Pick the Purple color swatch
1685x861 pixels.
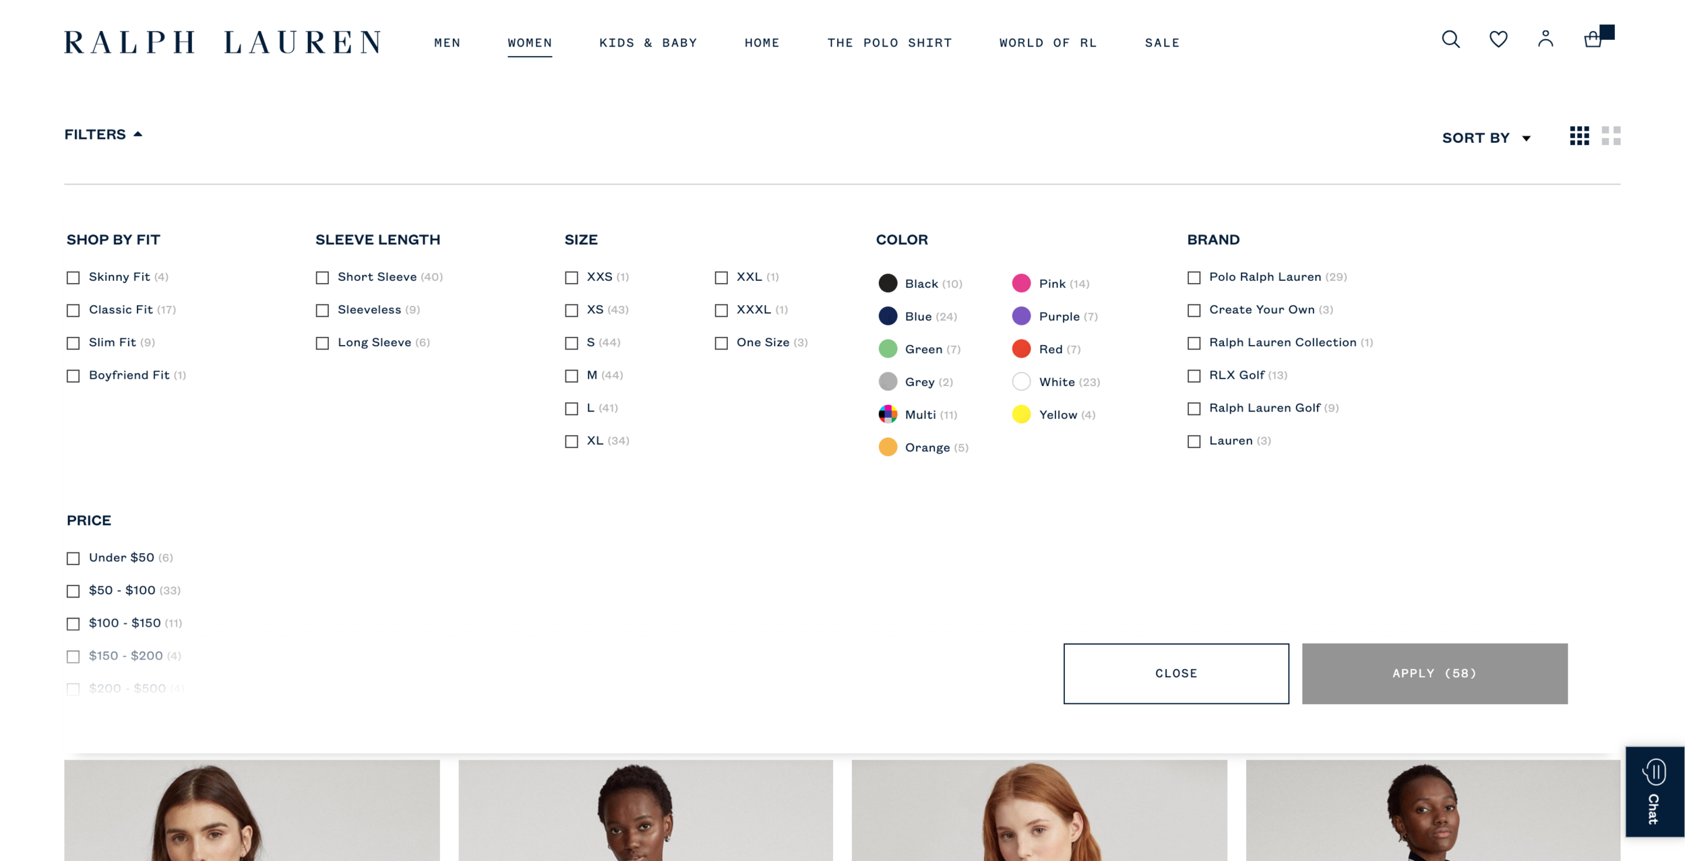[x=1021, y=316]
